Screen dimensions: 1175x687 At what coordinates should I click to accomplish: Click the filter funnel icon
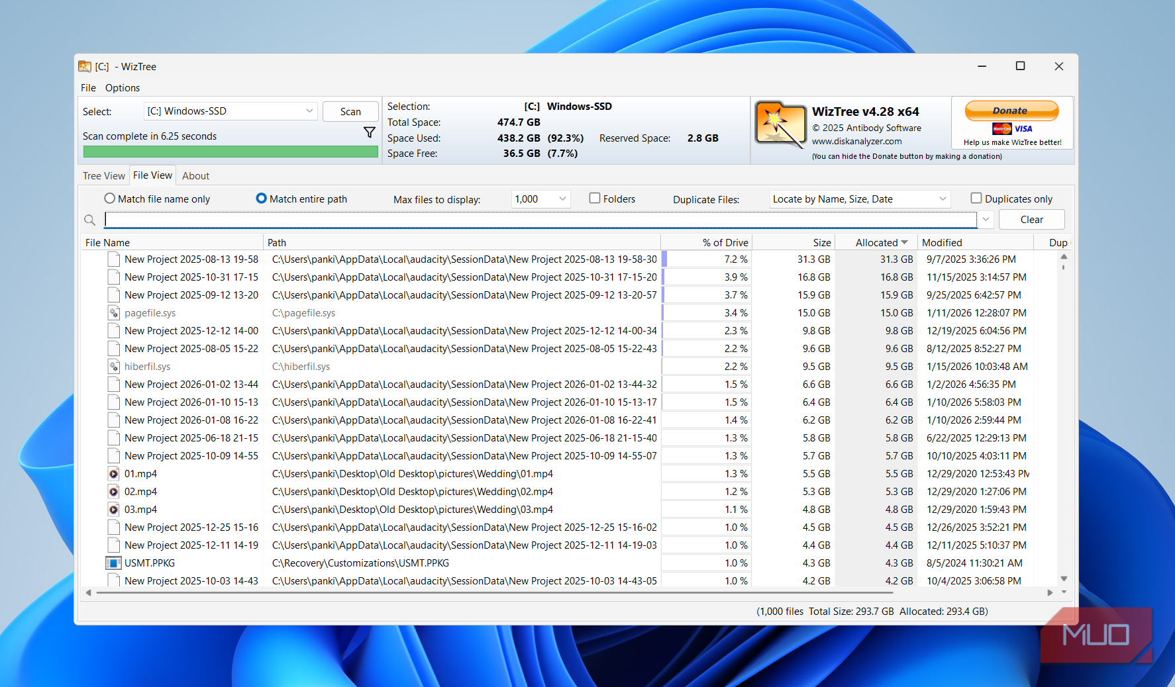370,133
